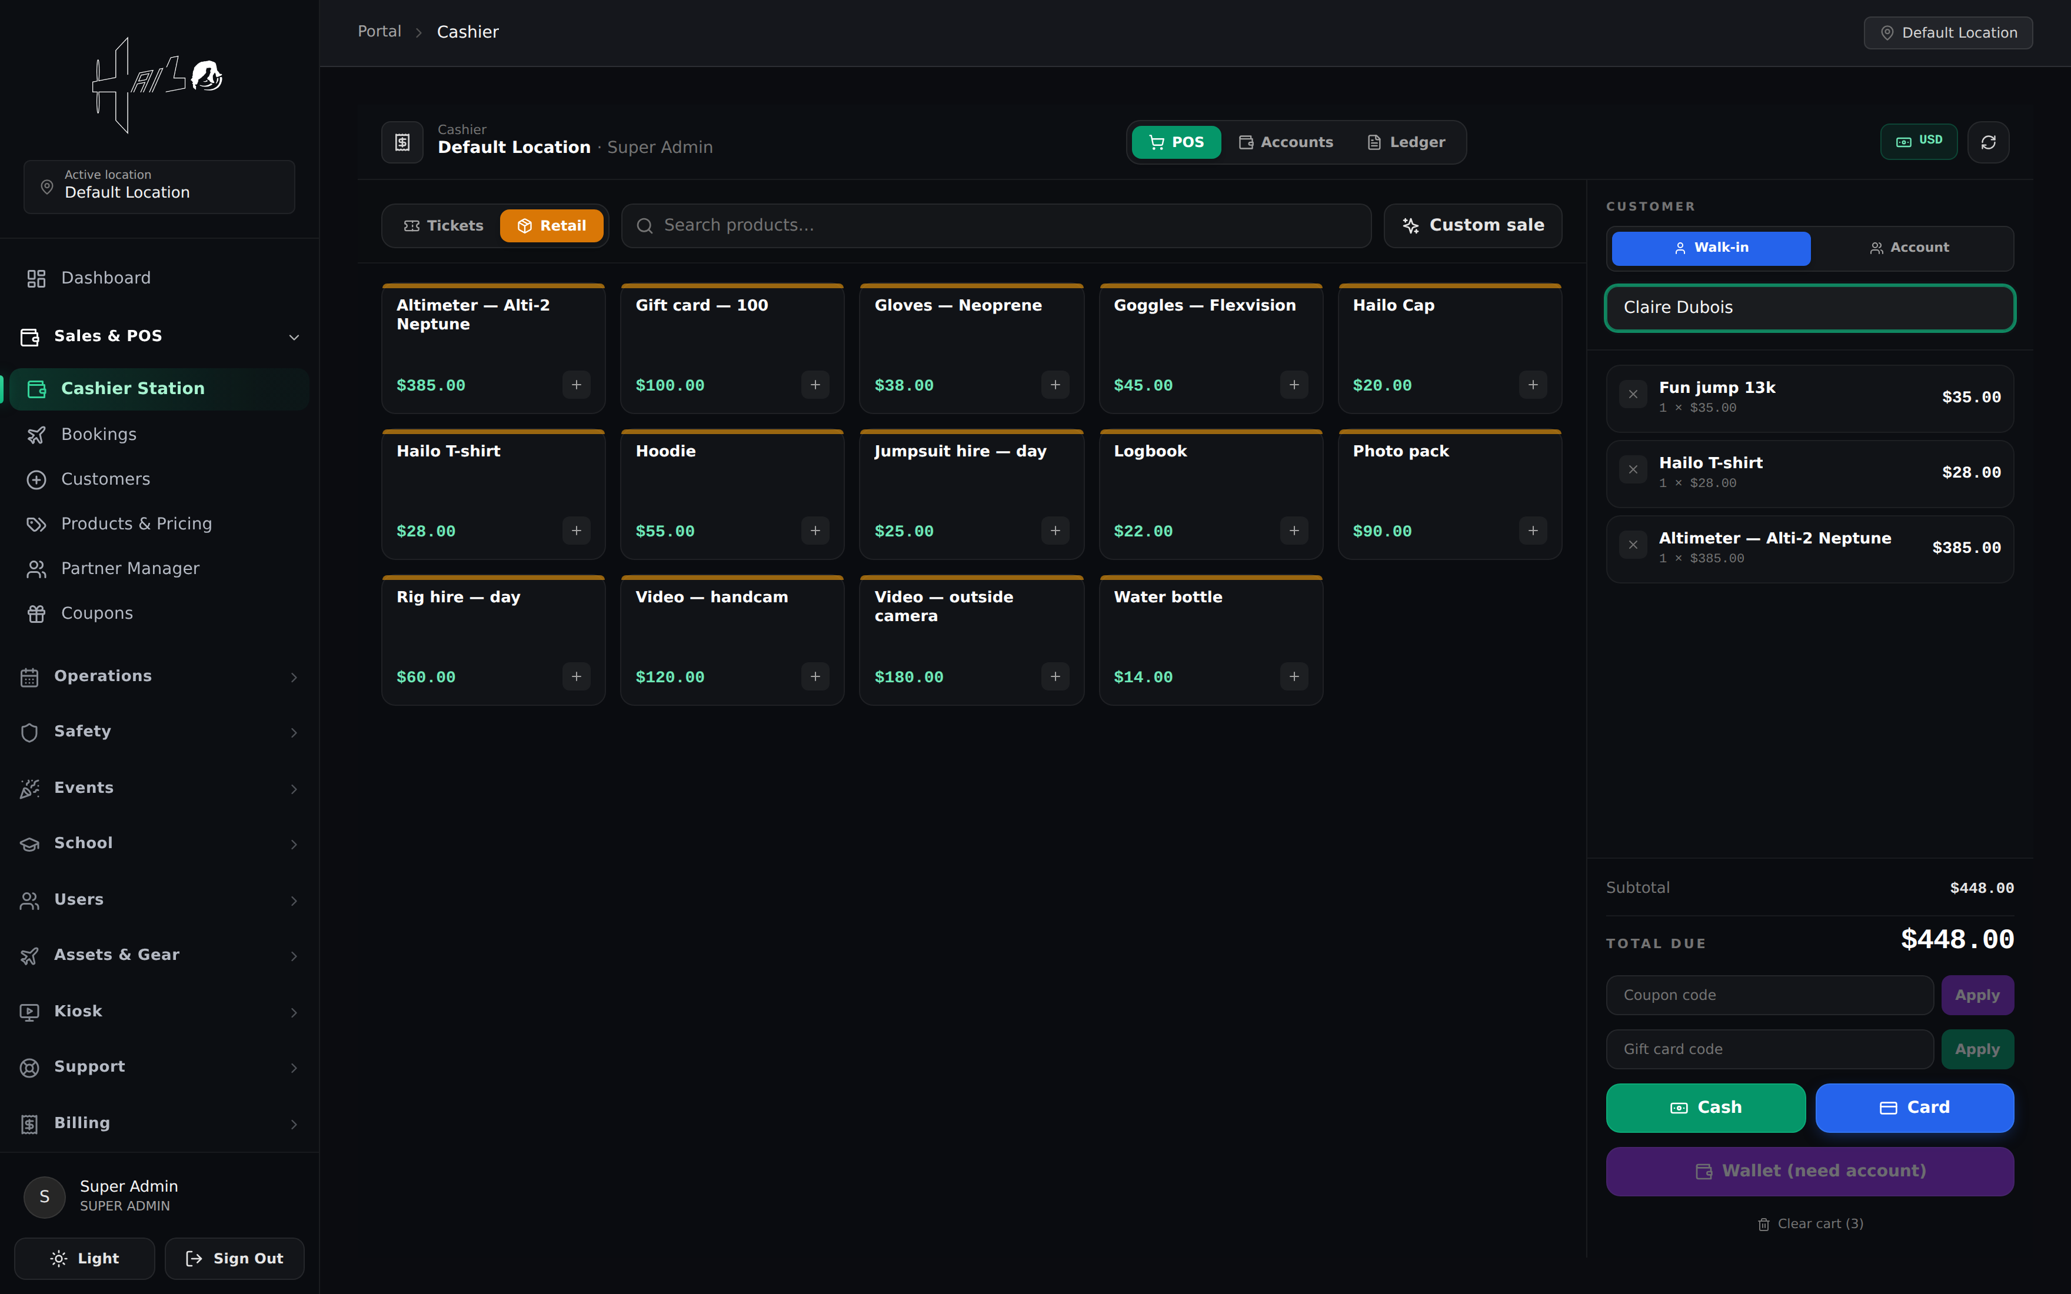Open Dashboard from sidebar

(159, 278)
